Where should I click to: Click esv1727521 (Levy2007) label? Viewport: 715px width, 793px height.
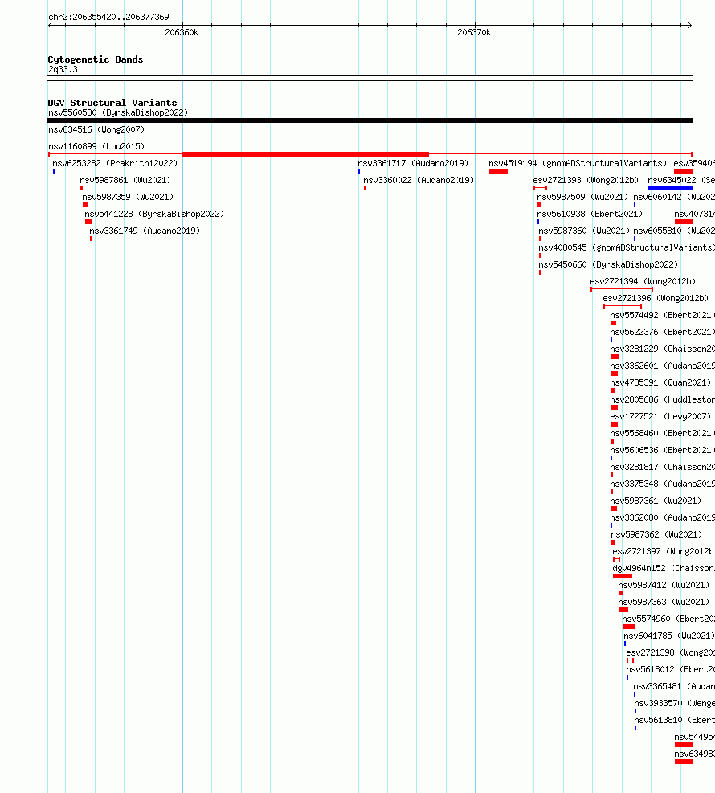pos(660,416)
